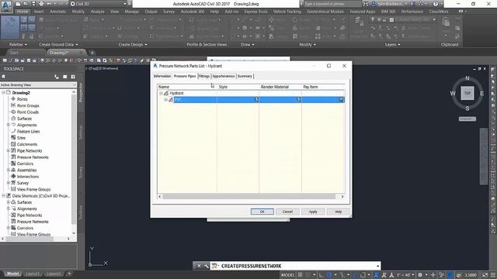Open the Appurtenances tab

tap(224, 76)
